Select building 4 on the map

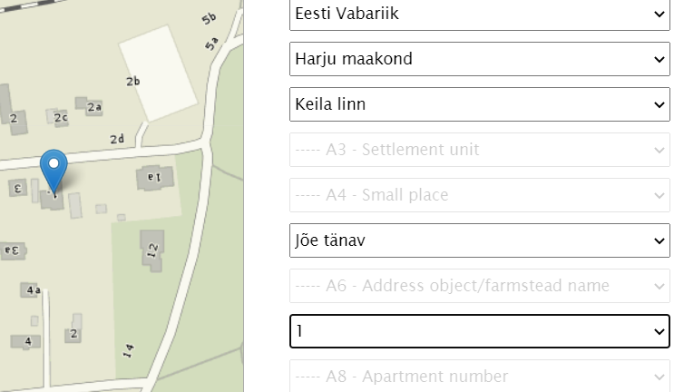[25, 342]
